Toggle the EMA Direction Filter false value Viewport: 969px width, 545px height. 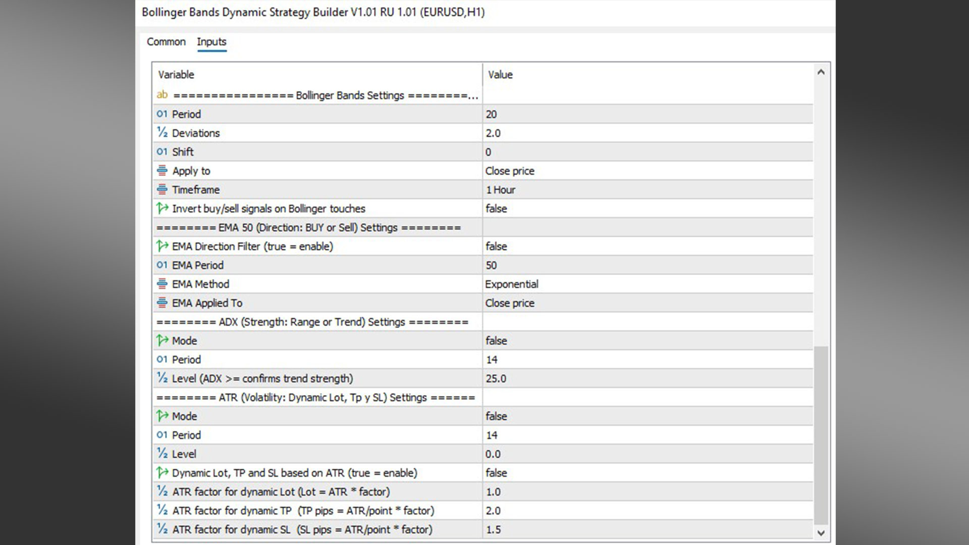(496, 246)
